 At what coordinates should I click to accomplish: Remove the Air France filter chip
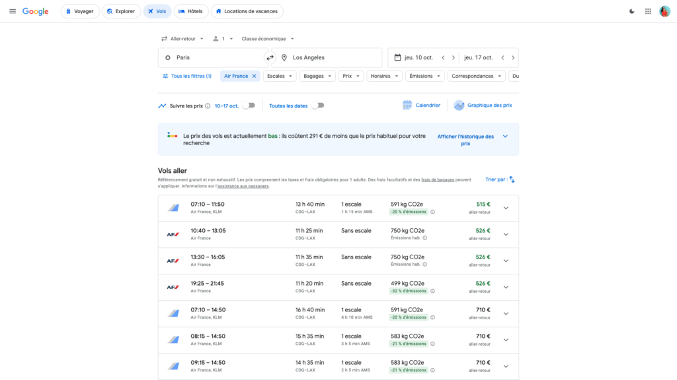[255, 77]
